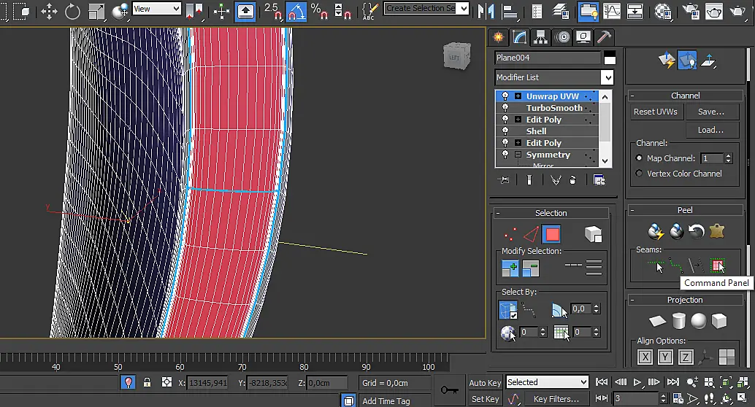Toggle Keyboard Shortcut Override button
Viewport: 755px width, 407px height.
coord(245,11)
